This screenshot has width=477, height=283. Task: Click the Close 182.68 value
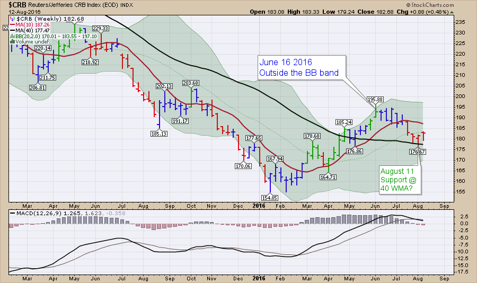(x=375, y=12)
